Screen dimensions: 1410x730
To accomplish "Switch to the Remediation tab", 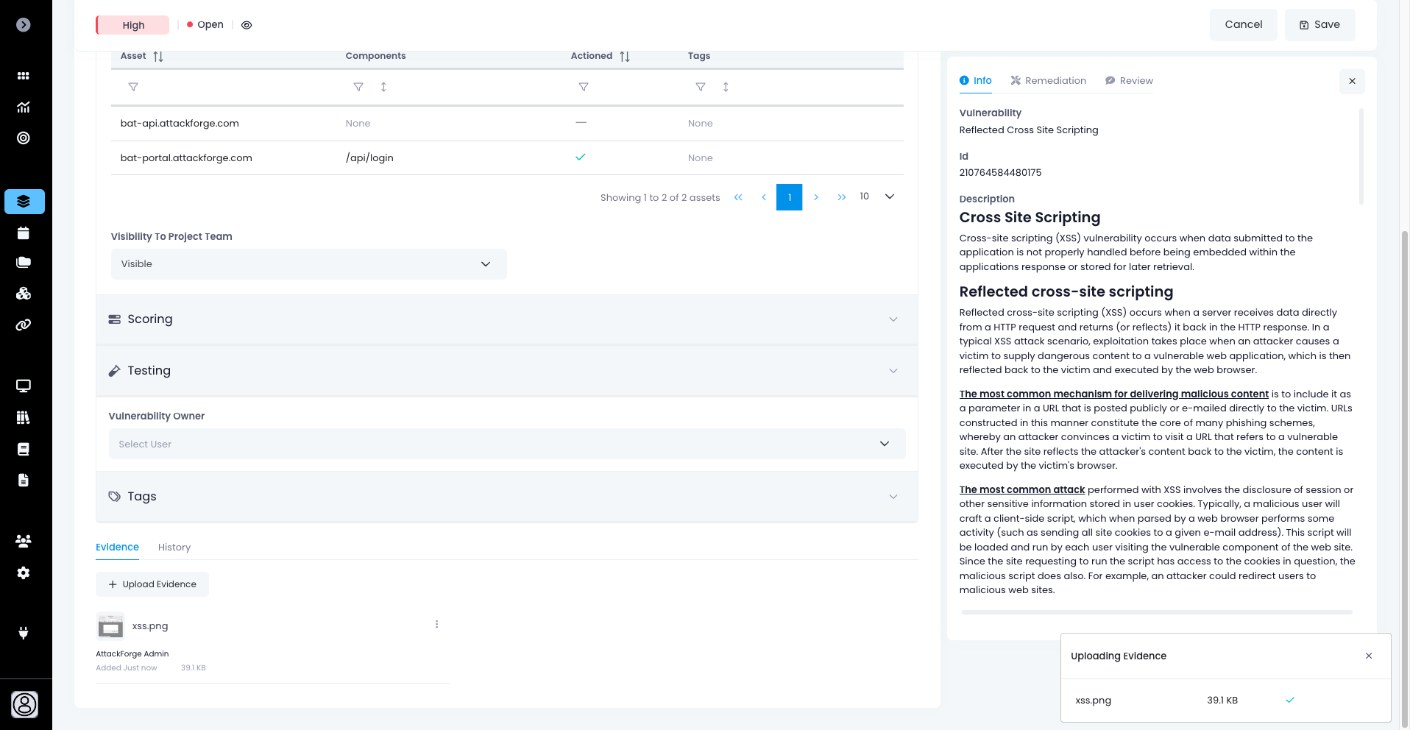I will (x=1048, y=81).
